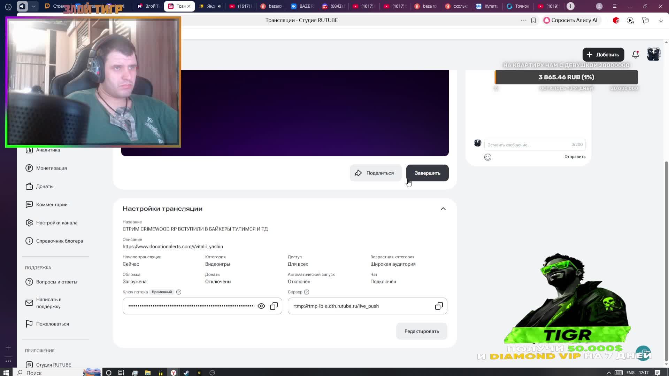Open browser downloads icon

click(661, 20)
